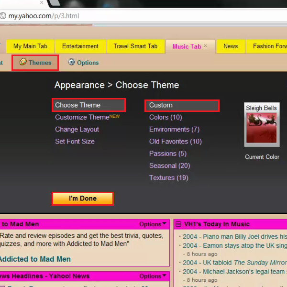Open Options dropdown on Addicted to Mad Men module

(153, 224)
